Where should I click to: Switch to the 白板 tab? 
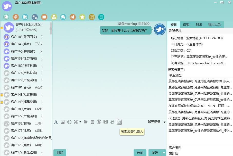tap(186, 24)
